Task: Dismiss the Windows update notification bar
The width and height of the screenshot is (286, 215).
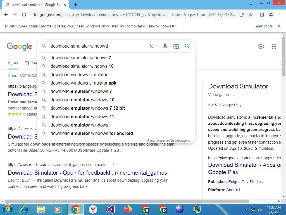Action: tap(279, 26)
